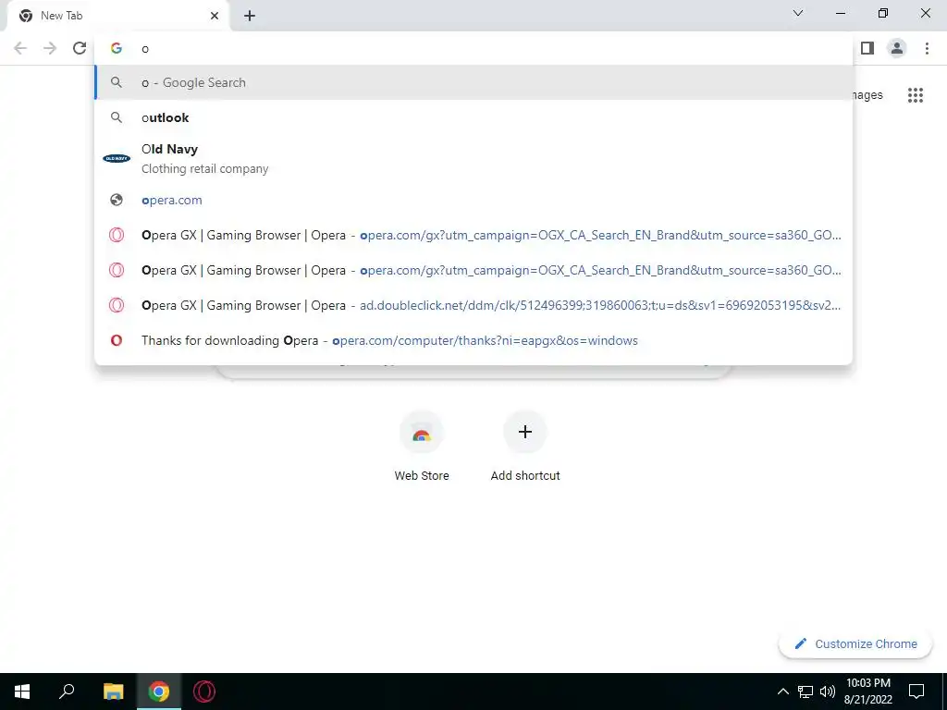This screenshot has height=710, width=947.
Task: Select the New Tab tab
Action: click(x=117, y=16)
